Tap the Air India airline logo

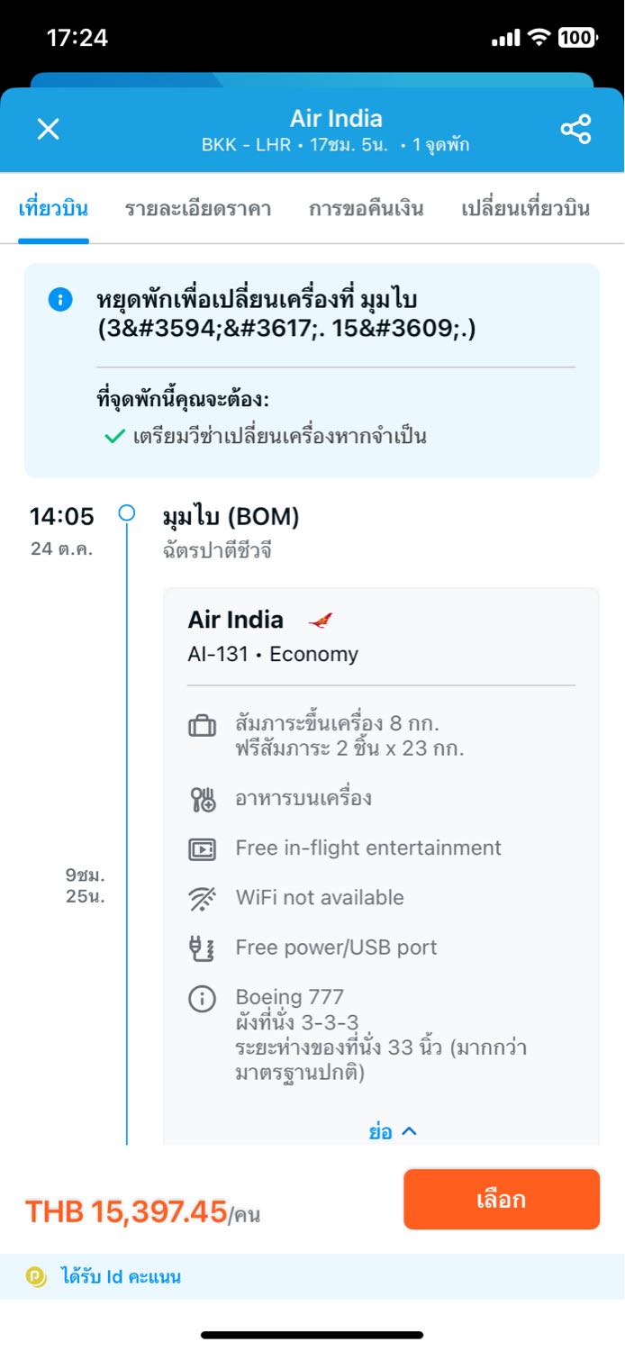click(x=320, y=621)
